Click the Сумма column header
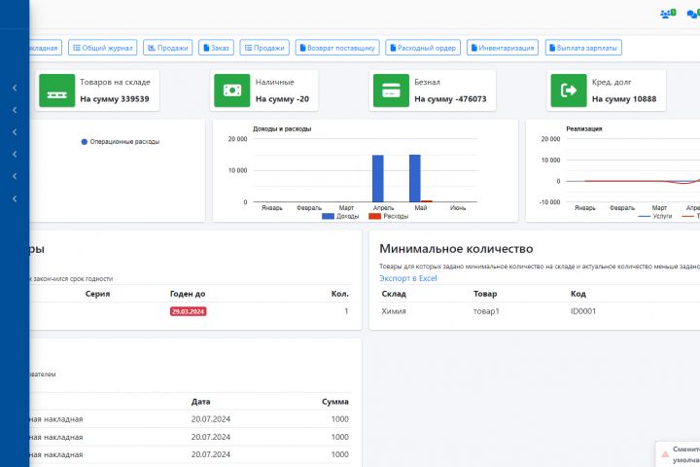The image size is (700, 467). 335,401
